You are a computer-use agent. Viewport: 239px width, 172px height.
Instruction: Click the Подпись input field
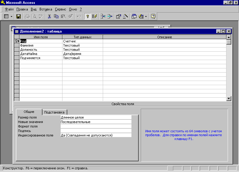[x=96, y=131]
